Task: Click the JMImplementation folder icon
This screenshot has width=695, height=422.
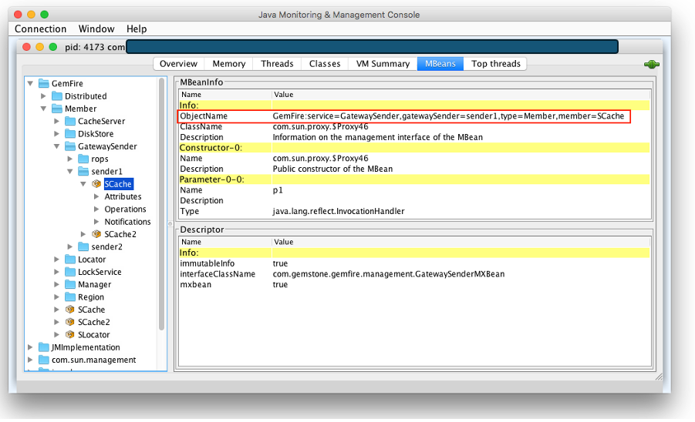Action: [43, 347]
